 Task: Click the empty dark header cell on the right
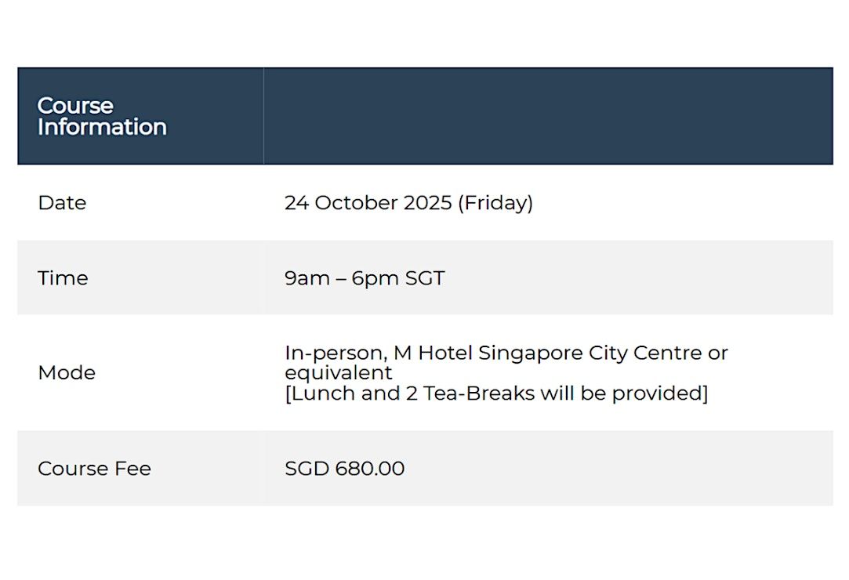pos(547,116)
